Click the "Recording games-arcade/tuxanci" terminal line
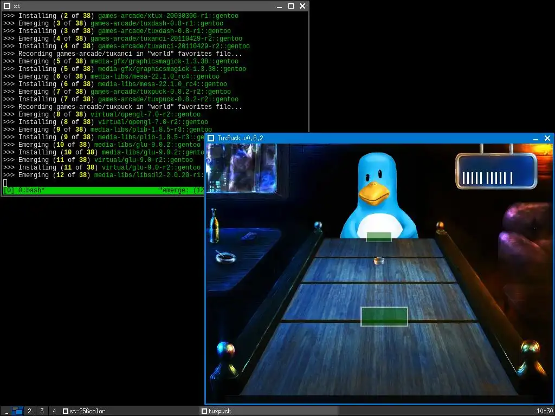 (x=122, y=54)
